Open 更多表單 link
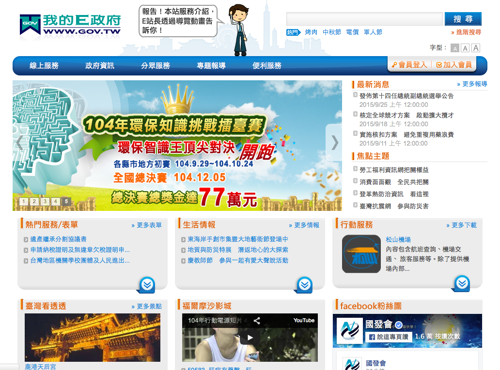The width and height of the screenshot is (500, 370). pos(147,225)
